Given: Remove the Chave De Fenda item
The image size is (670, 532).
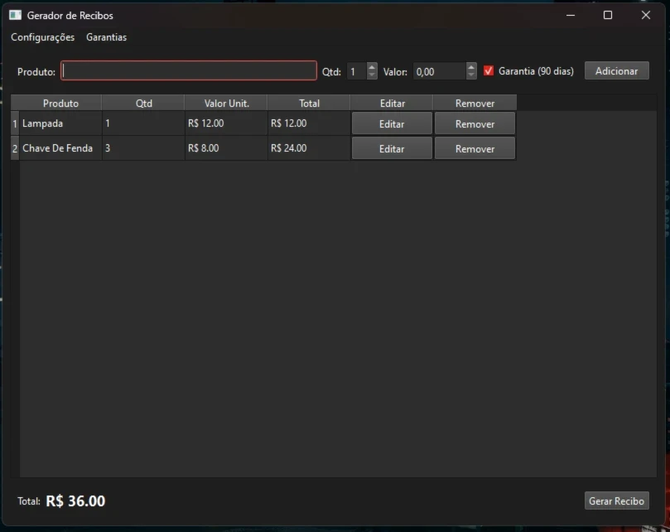Looking at the screenshot, I should [475, 149].
